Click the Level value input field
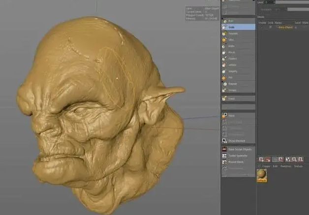The width and height of the screenshot is (309, 215). [x=269, y=2]
